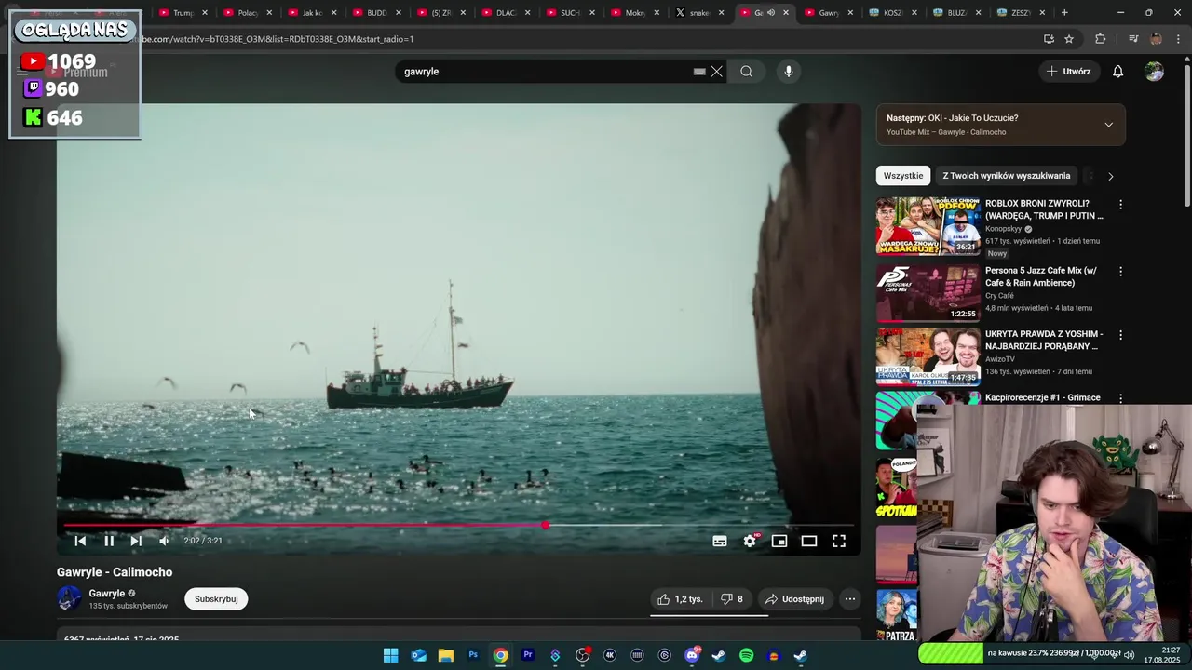Viewport: 1192px width, 670px height.
Task: Open options for ROBLOX BRONI ZWYROLI video
Action: pyautogui.click(x=1120, y=205)
